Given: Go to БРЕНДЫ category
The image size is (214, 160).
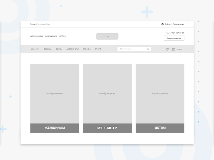Looking at the screenshot, I should (x=87, y=49).
